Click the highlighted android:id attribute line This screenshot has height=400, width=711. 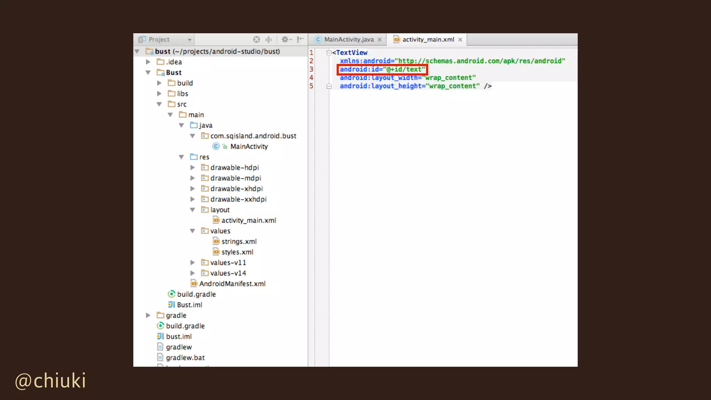point(382,69)
